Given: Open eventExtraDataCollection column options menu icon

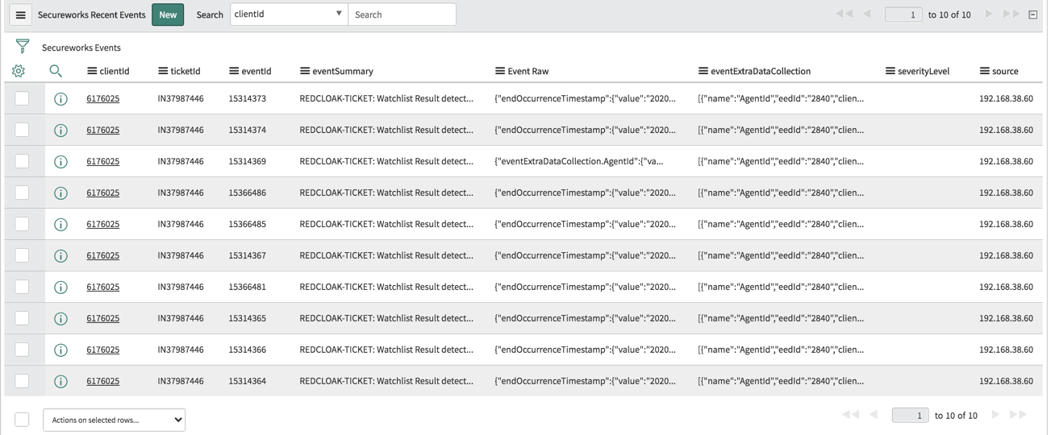Looking at the screenshot, I should [x=703, y=71].
